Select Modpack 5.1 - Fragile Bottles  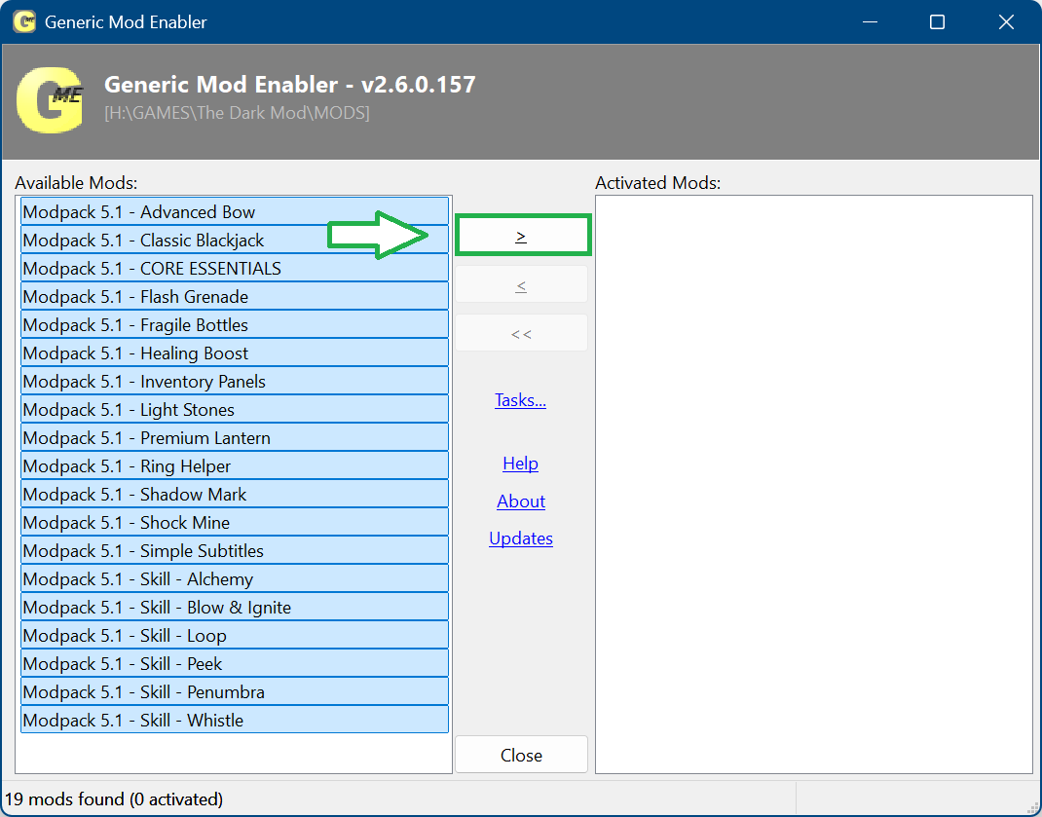click(x=235, y=324)
